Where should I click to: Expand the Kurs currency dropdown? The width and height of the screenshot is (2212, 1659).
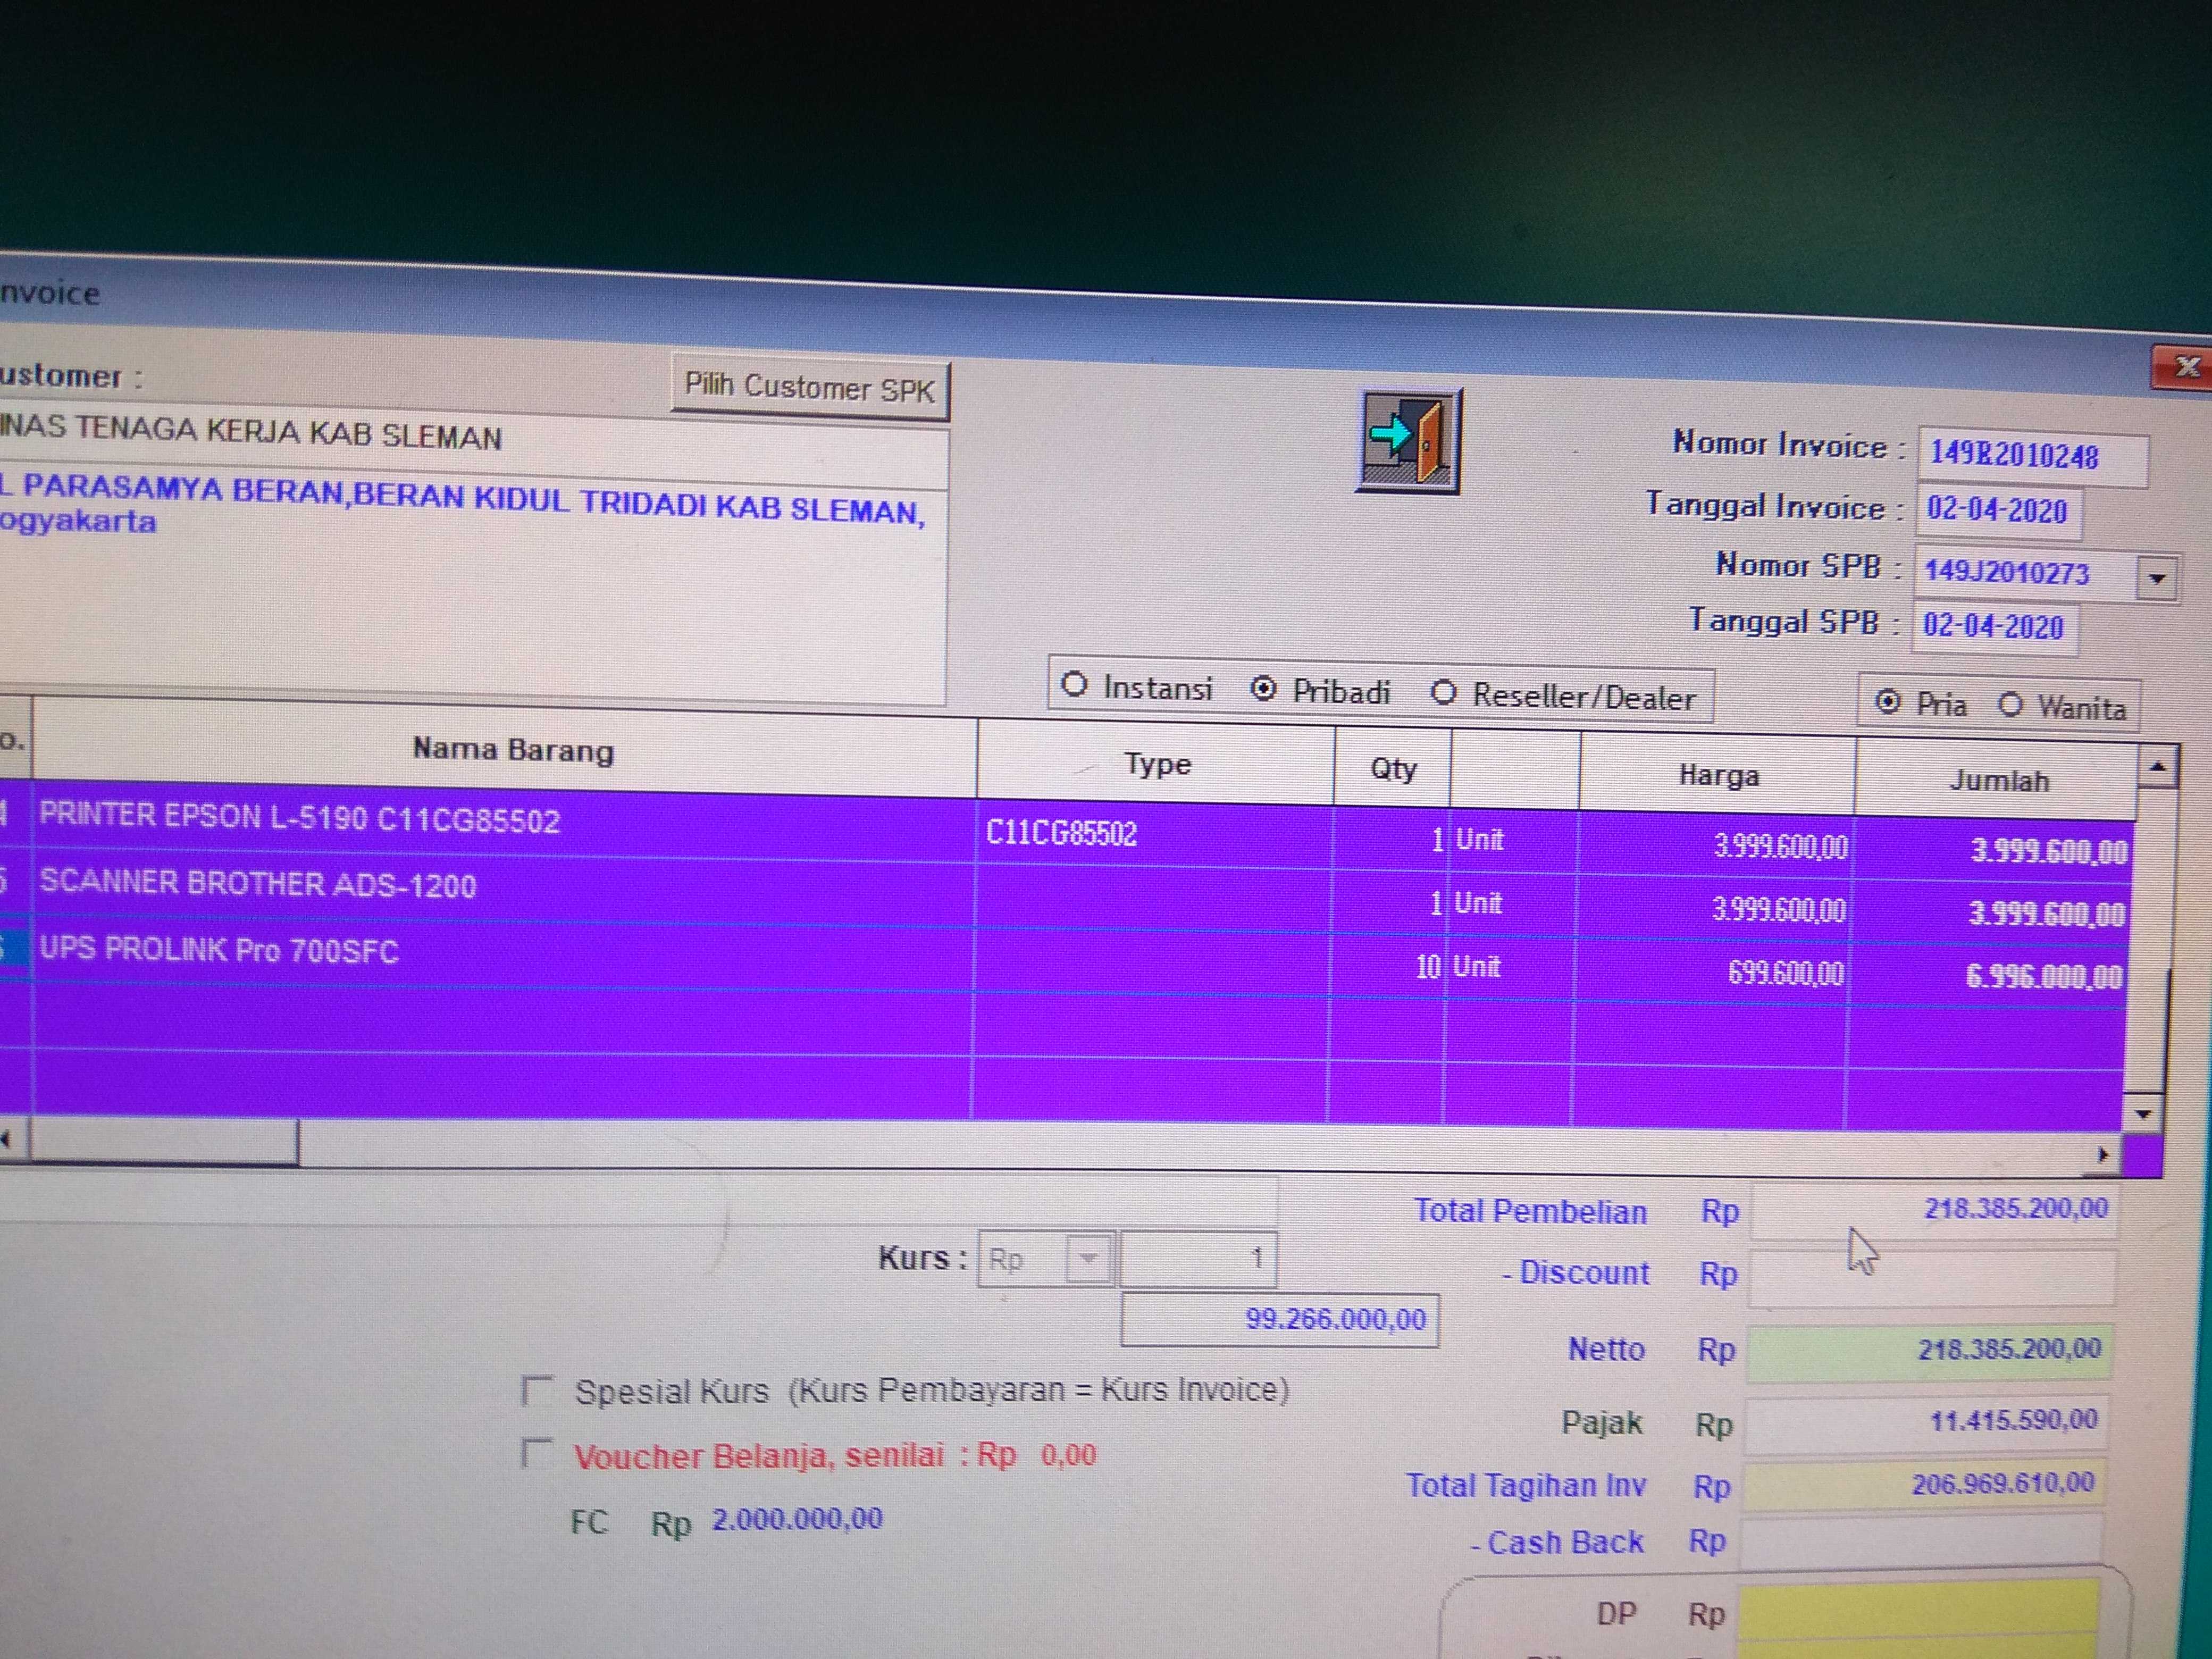point(1088,1259)
